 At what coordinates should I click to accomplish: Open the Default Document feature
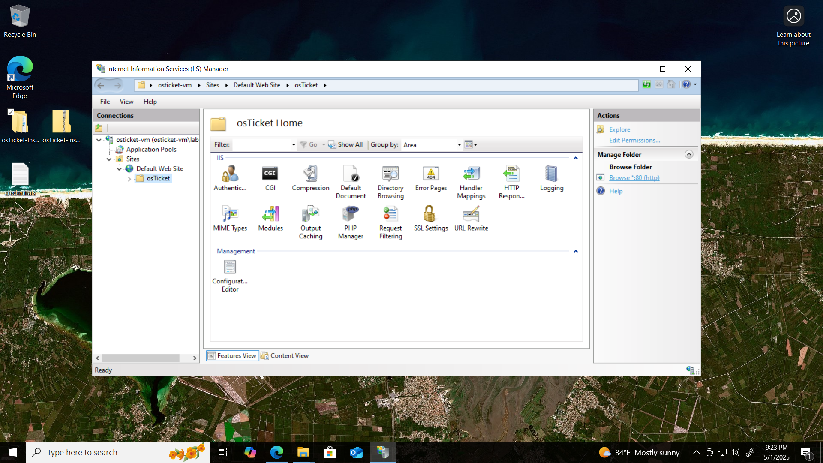(351, 182)
